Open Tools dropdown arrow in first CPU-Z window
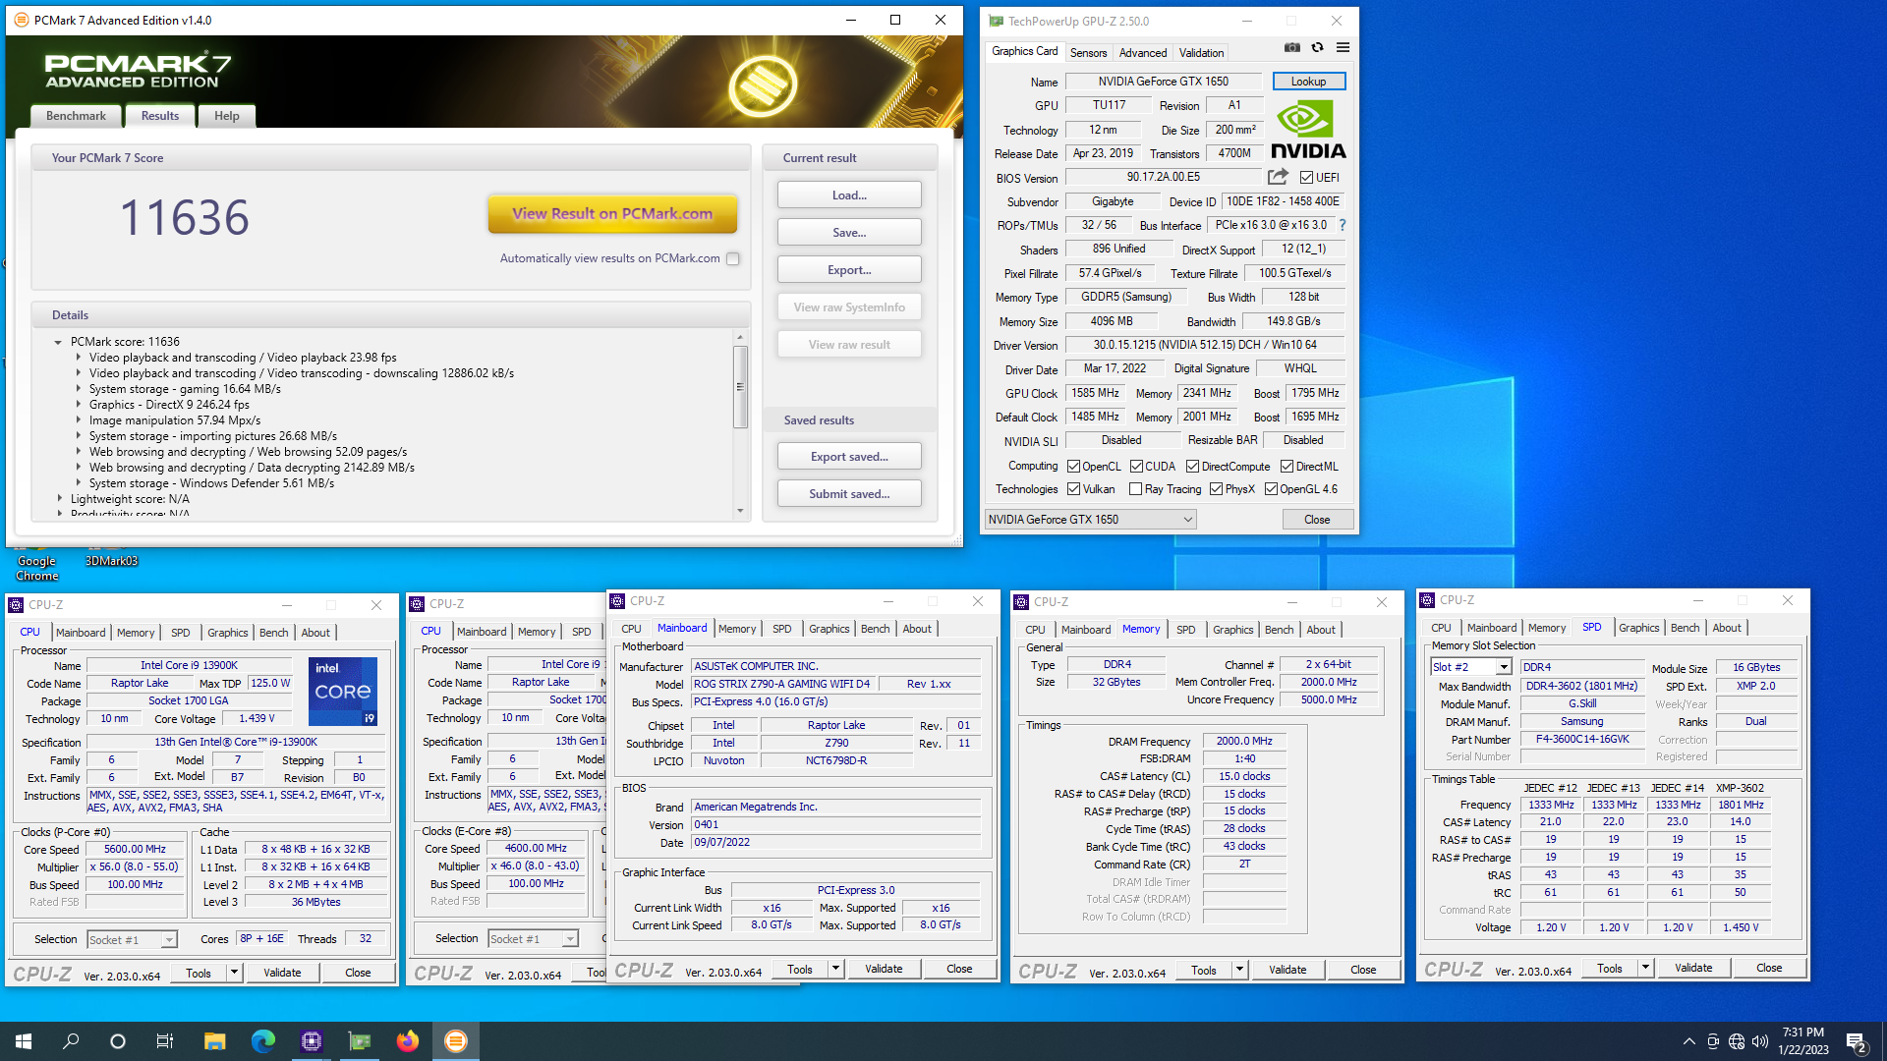 tap(234, 973)
